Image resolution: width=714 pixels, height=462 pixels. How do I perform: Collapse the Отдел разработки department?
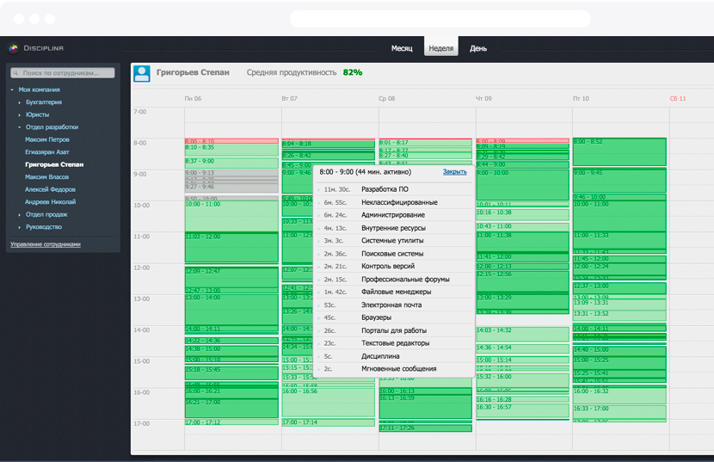pyautogui.click(x=20, y=127)
